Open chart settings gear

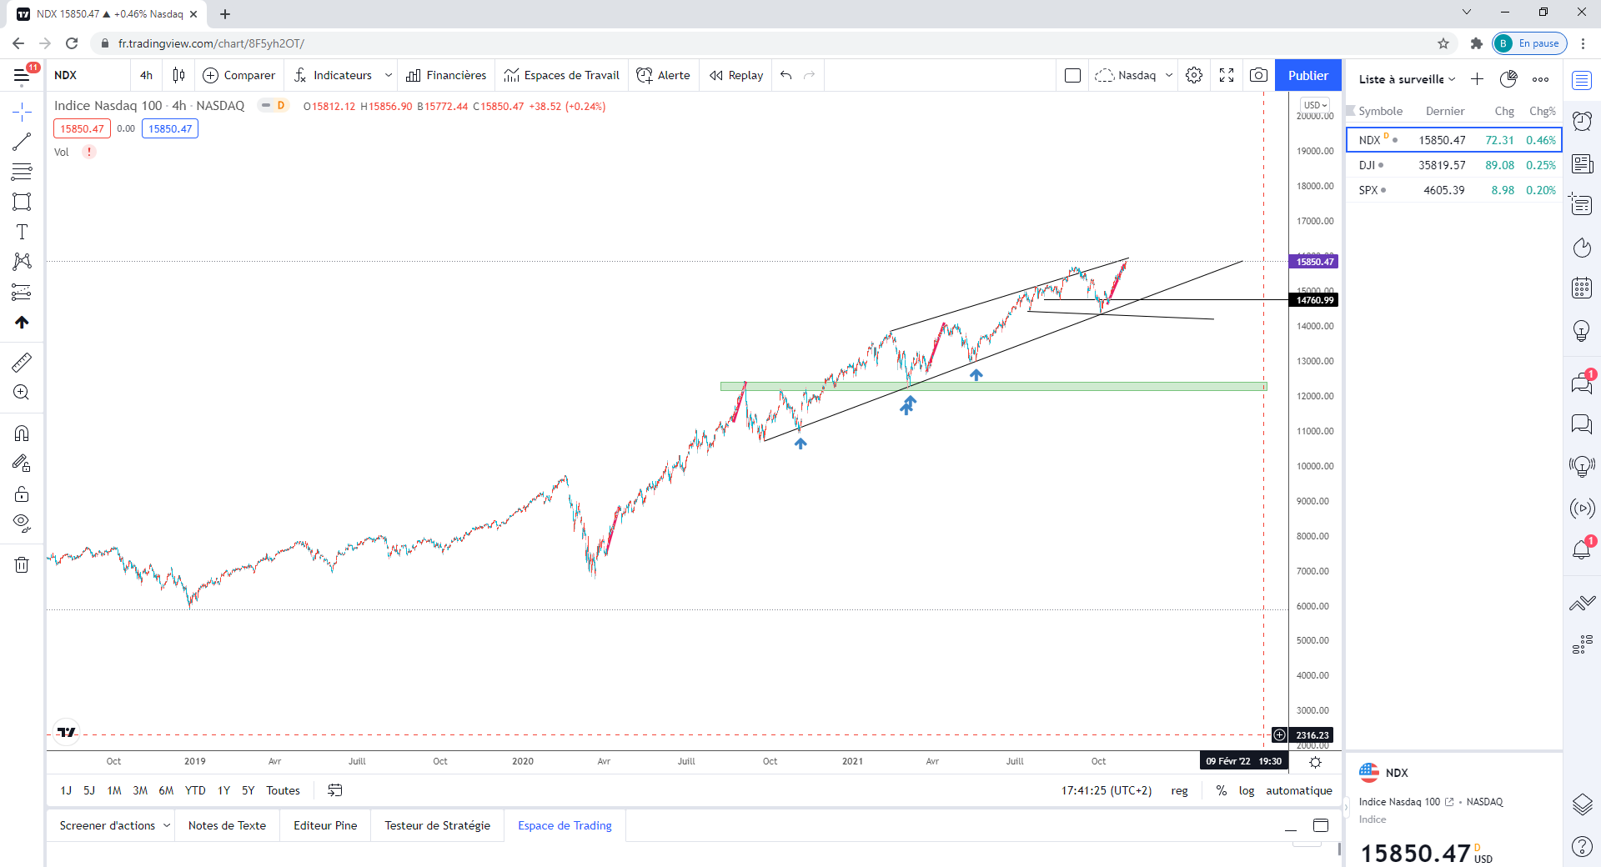1194,76
